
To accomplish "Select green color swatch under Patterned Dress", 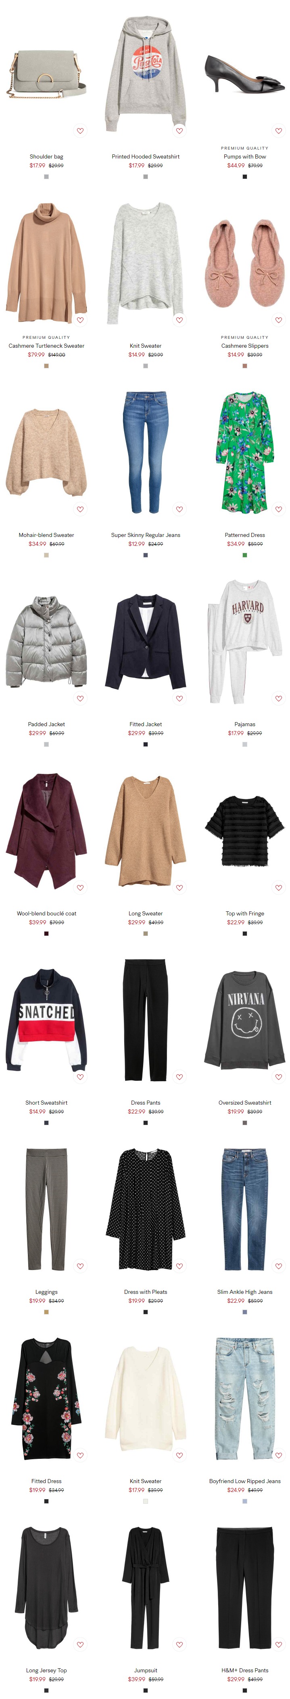I will pyautogui.click(x=245, y=555).
